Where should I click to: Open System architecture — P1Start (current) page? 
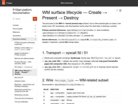[x=22, y=54]
